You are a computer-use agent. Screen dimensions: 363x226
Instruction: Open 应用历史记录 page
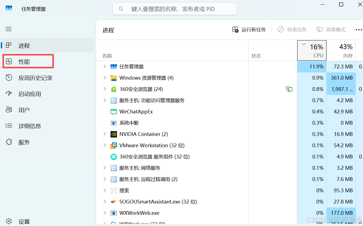tap(47, 78)
